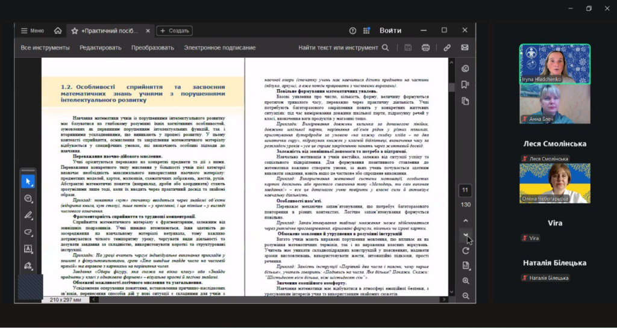The height and width of the screenshot is (328, 617).
Task: Click the current page number field
Action: pos(465,191)
